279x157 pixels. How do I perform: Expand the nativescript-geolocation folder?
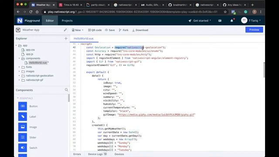click(x=19, y=75)
